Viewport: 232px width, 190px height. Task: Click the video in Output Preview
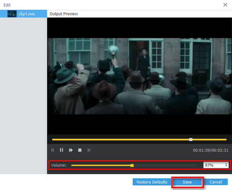pyautogui.click(x=138, y=76)
